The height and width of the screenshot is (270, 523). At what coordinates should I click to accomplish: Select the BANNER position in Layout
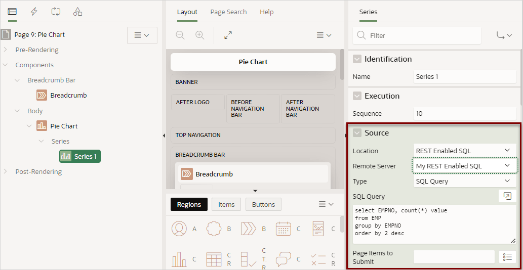tap(253, 82)
